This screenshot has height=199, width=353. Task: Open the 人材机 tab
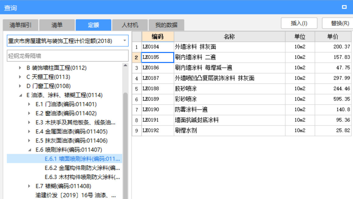130,25
